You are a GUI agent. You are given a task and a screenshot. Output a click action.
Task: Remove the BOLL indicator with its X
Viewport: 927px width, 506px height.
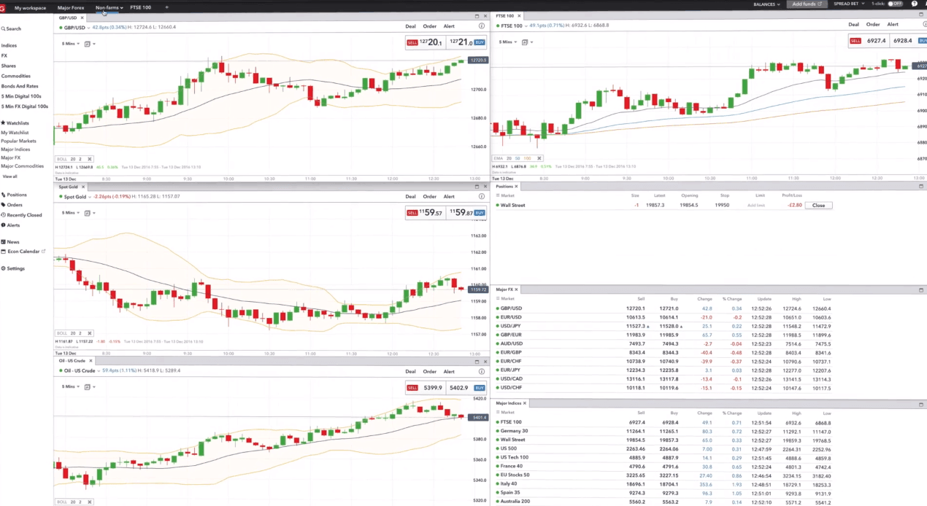pyautogui.click(x=89, y=159)
